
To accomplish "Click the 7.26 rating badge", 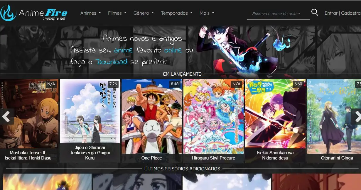I will point(113,84).
